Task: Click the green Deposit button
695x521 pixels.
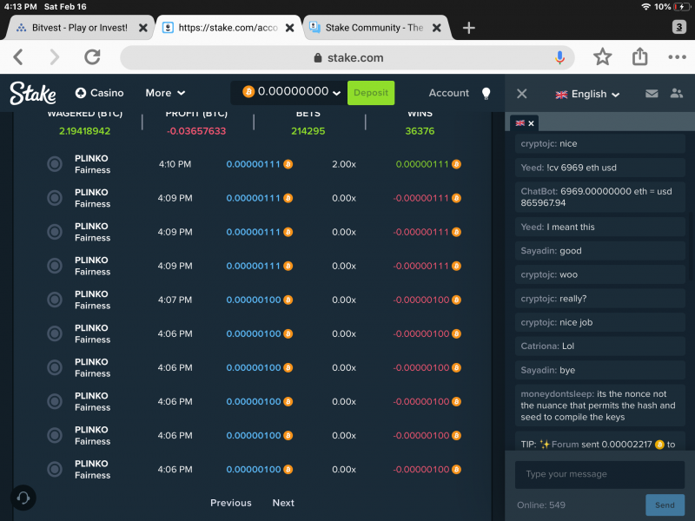Action: pos(371,93)
